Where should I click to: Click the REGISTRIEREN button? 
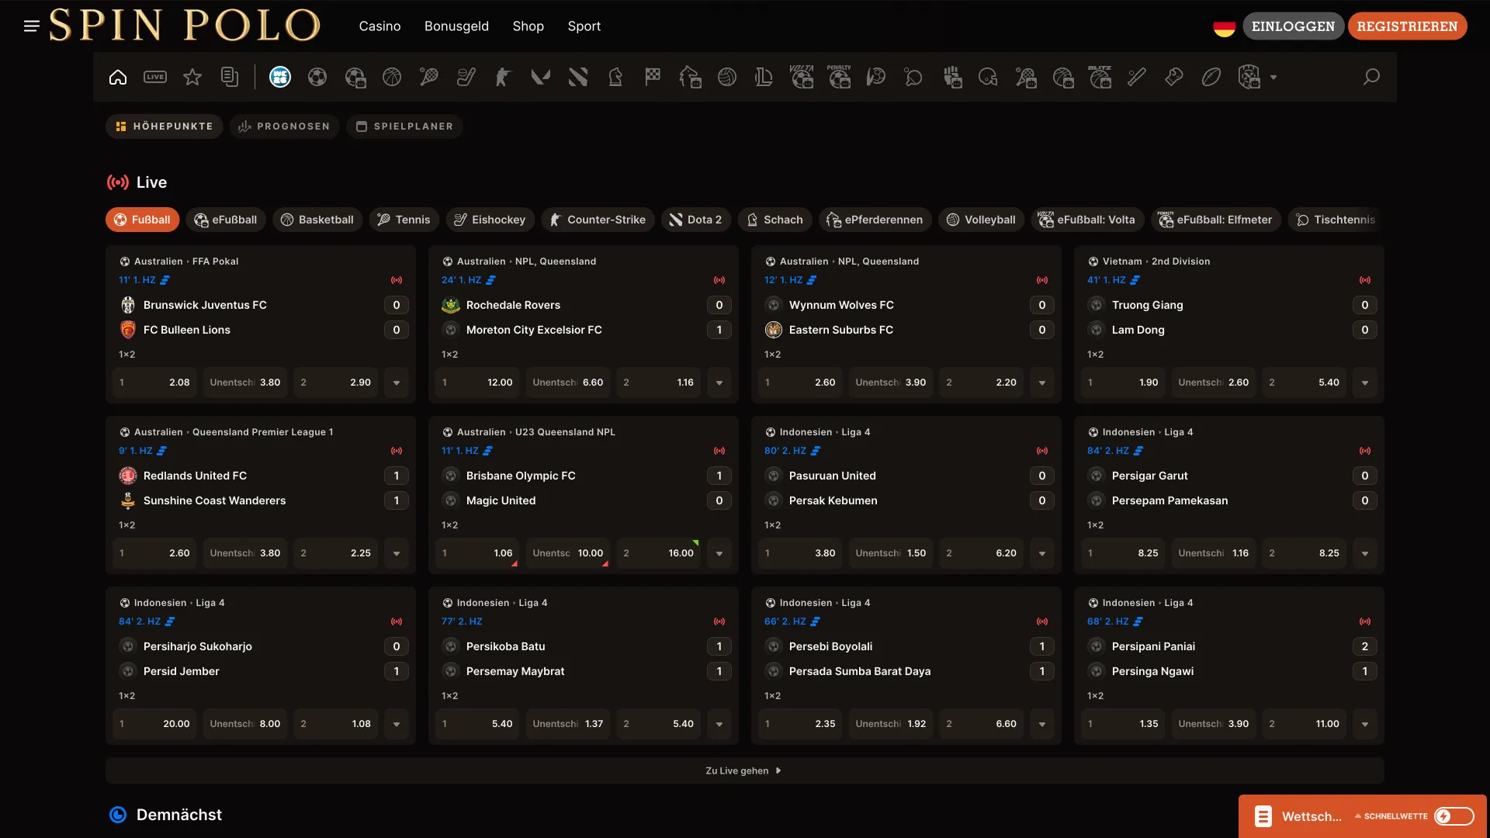coord(1407,26)
